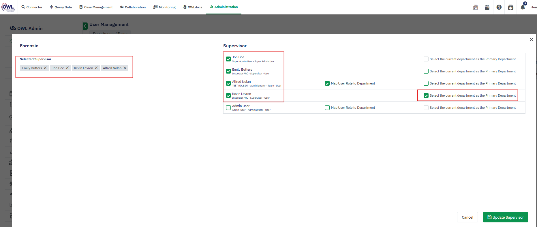The height and width of the screenshot is (227, 537).
Task: Remove Emily Butters from selected supervisors
Action: [45, 68]
